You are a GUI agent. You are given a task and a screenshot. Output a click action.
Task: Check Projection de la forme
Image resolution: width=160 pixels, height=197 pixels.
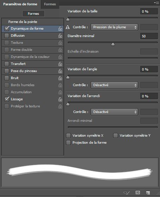[68, 143]
